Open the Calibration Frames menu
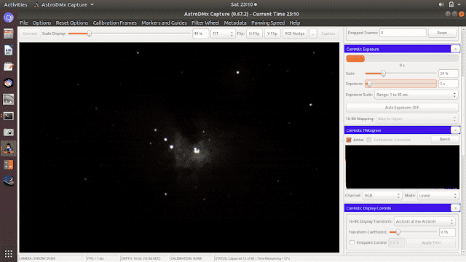 tap(115, 23)
